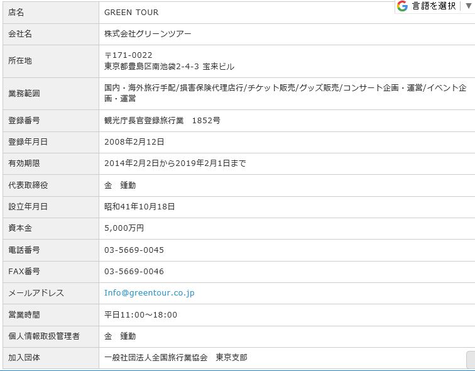
Task: Select the postal code 〒171-0022
Action: coord(128,55)
